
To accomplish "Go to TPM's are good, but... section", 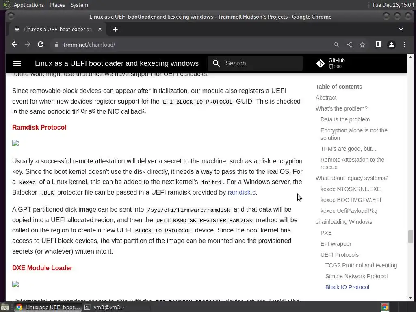I will [348, 149].
